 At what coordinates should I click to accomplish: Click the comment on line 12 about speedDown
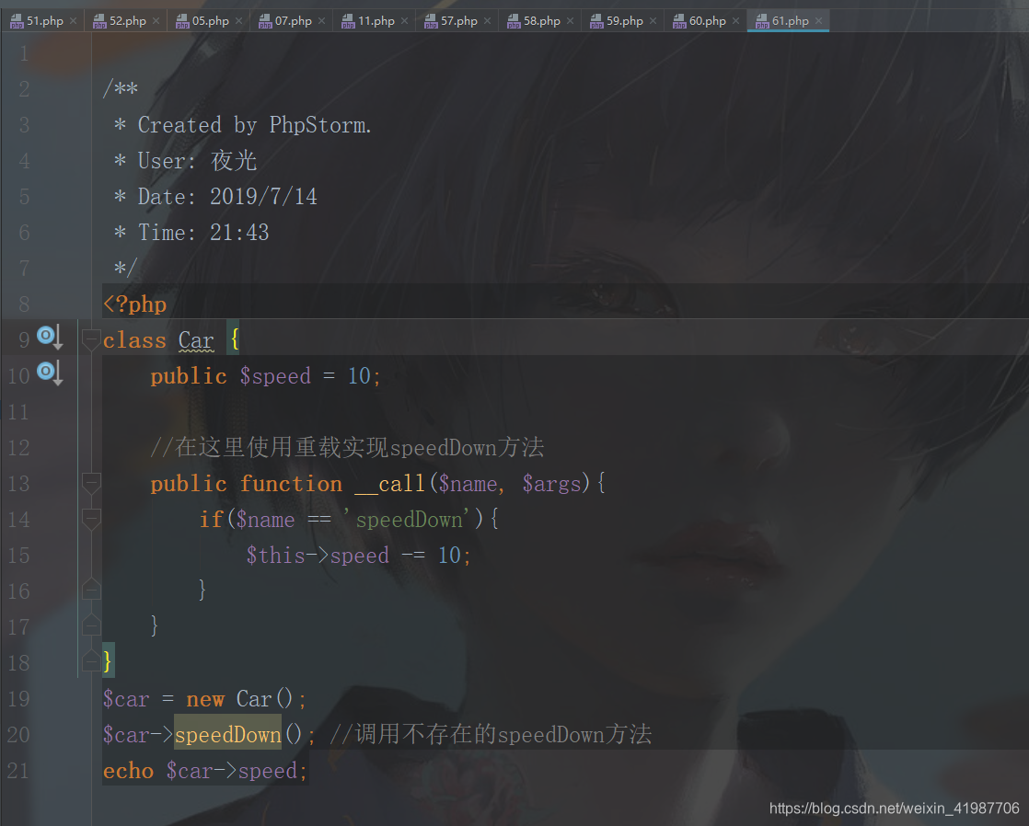pyautogui.click(x=347, y=447)
